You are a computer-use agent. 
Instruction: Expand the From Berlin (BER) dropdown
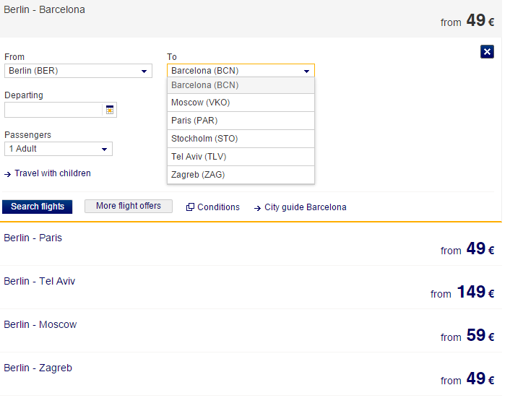[x=144, y=71]
